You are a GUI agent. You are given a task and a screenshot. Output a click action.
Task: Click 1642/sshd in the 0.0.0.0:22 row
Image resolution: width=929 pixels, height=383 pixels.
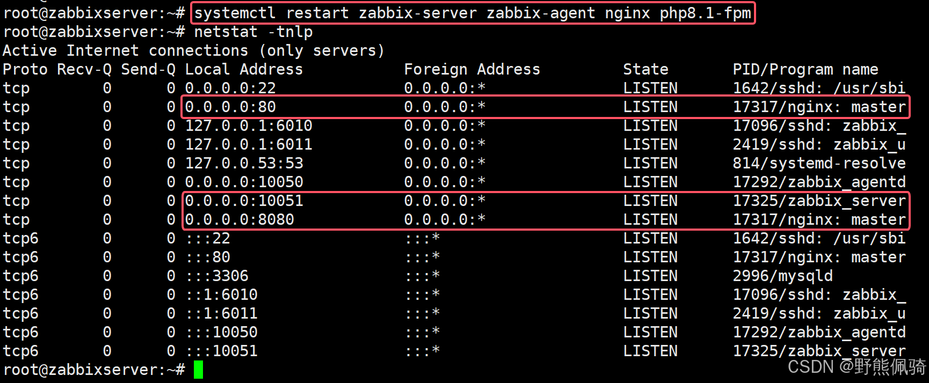click(819, 88)
